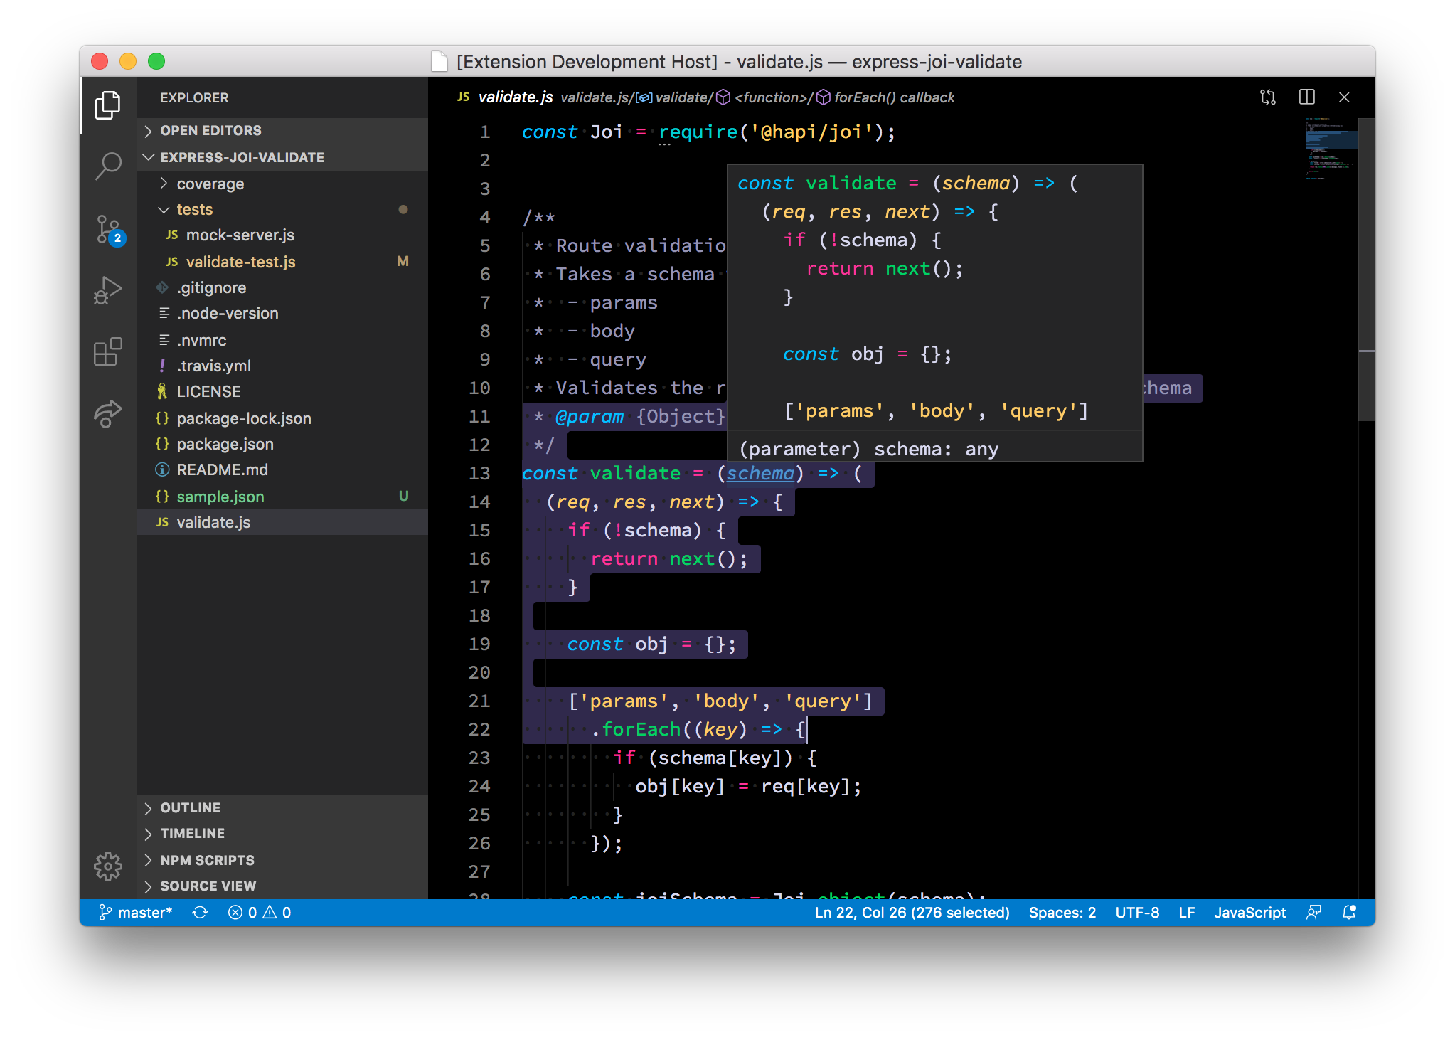
Task: Click the open changes compare icon
Action: pyautogui.click(x=1268, y=97)
